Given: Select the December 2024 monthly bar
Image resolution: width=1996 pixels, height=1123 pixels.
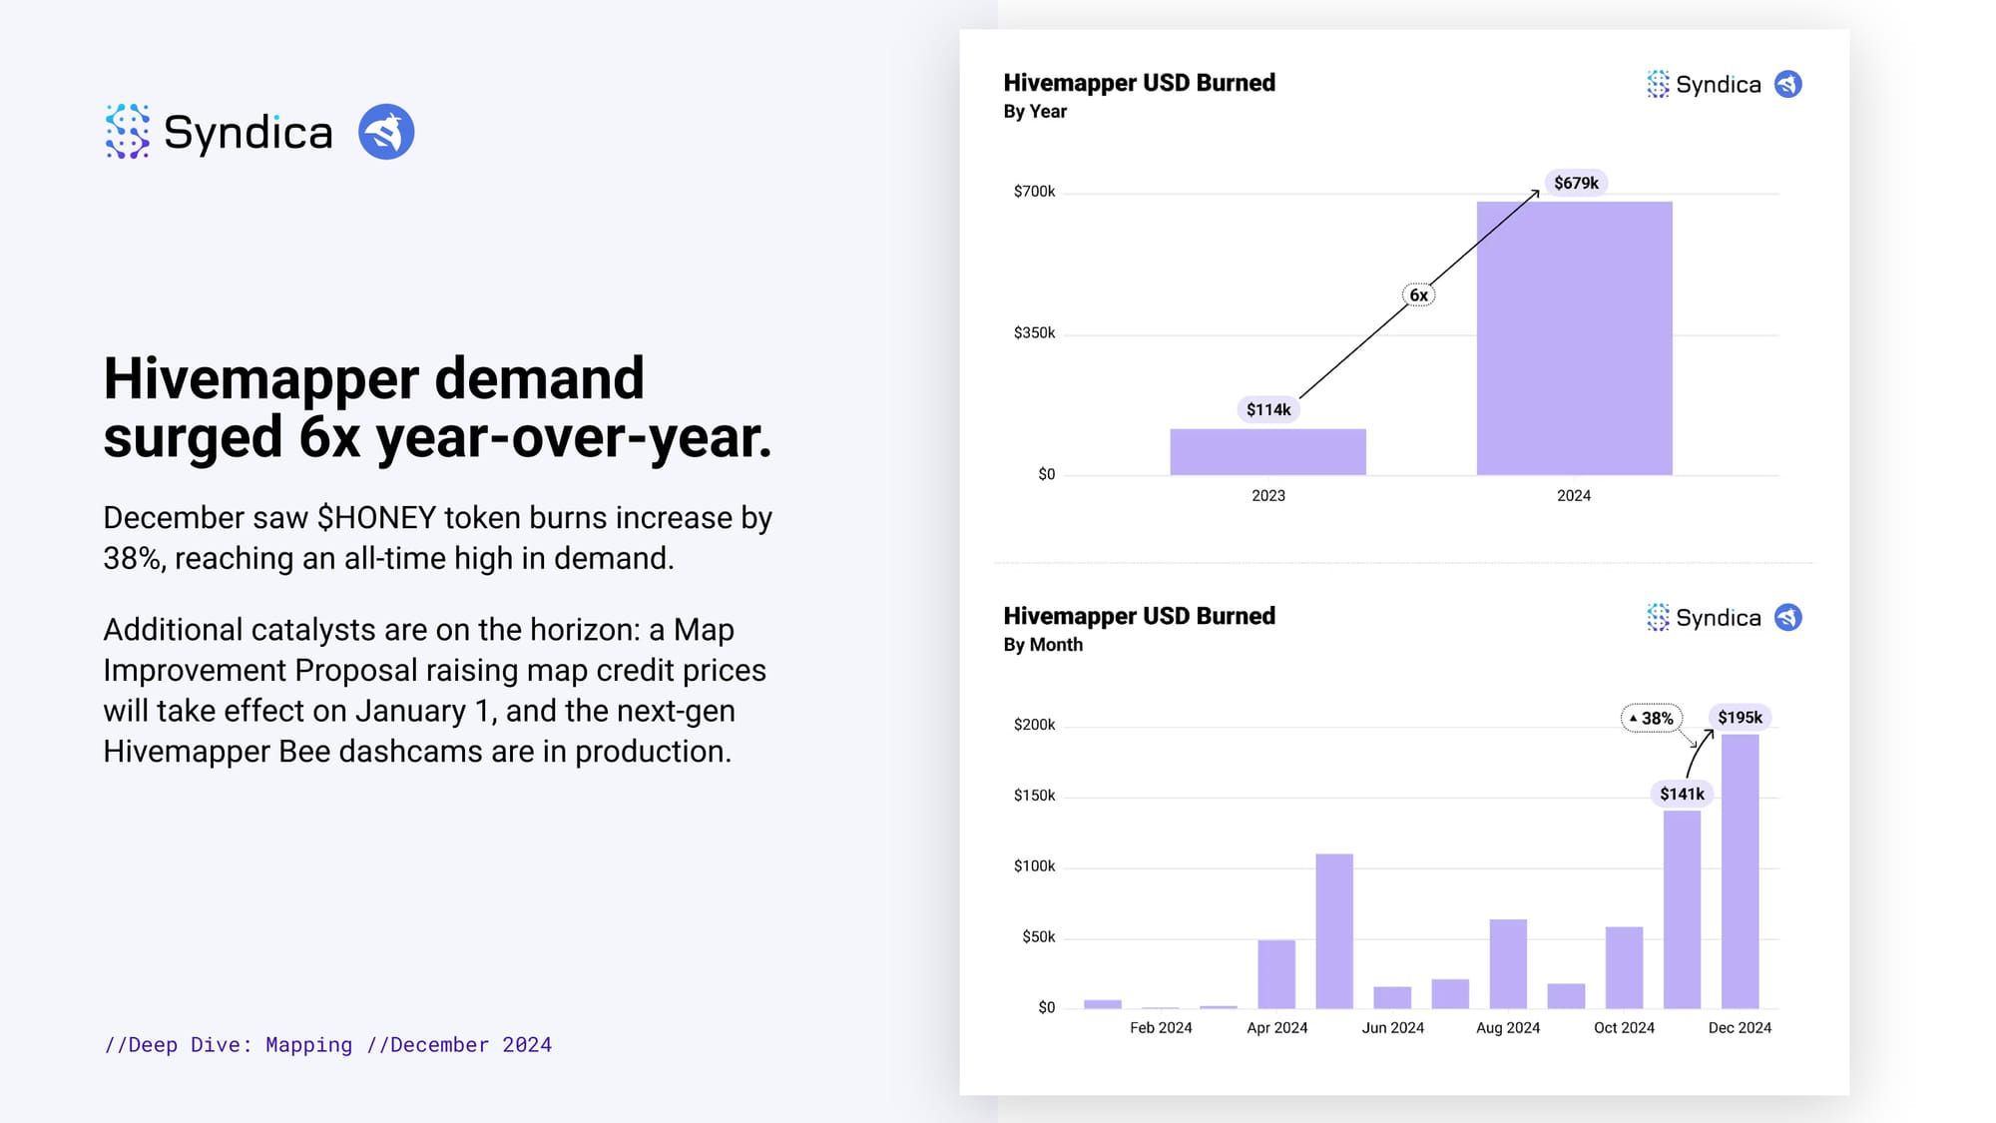Looking at the screenshot, I should coord(1740,871).
